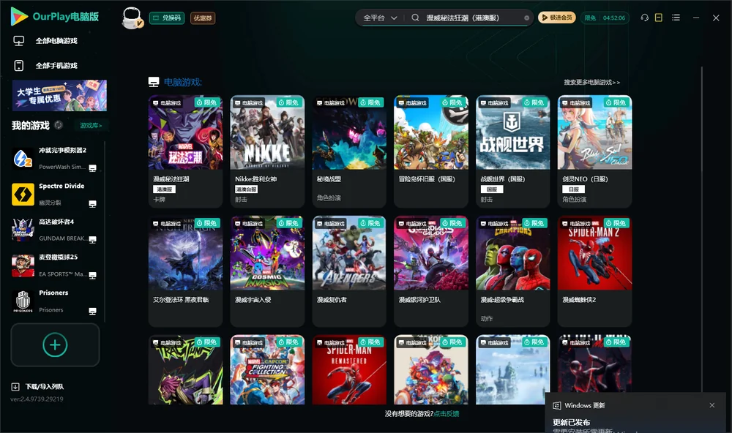Open the user avatar profile
732x433 pixels.
[132, 18]
